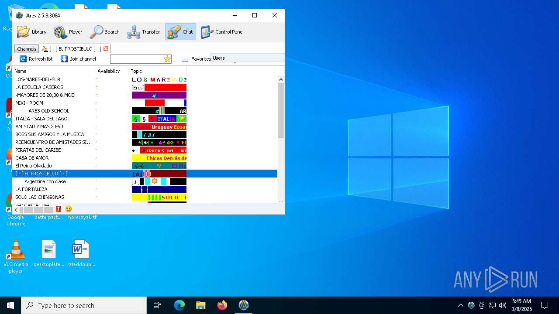Viewport: 559px width, 314px height.
Task: Select the LA FORTALEZA channel
Action: (x=145, y=189)
